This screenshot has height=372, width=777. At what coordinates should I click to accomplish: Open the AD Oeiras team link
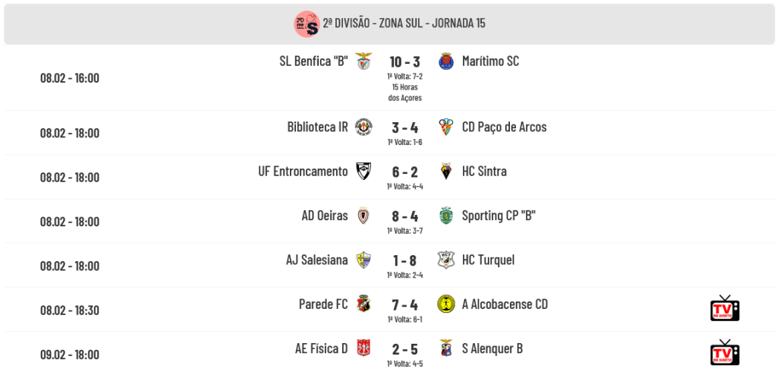coord(325,216)
